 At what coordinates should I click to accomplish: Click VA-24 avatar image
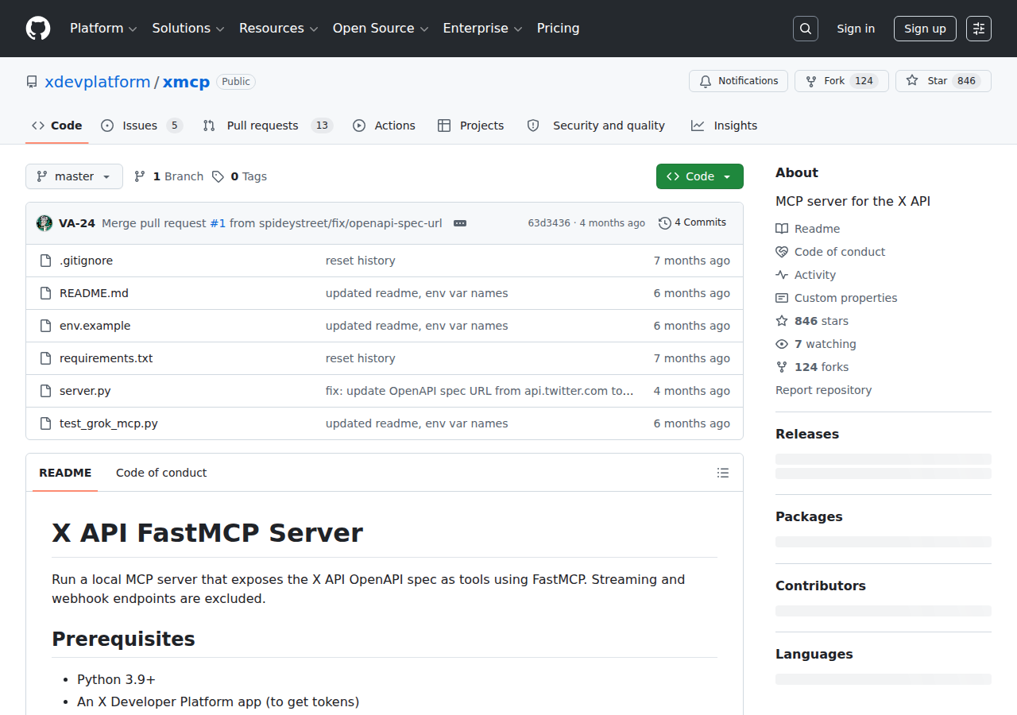coord(44,223)
